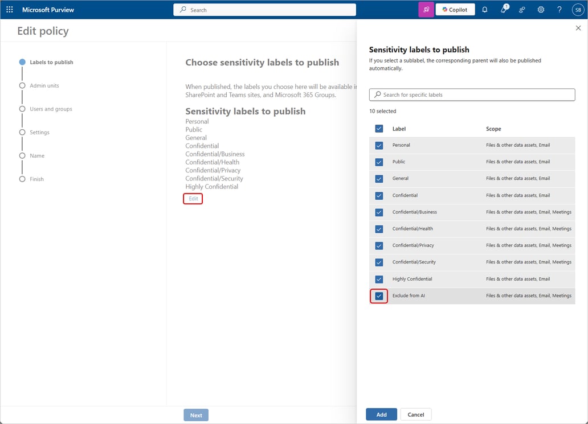Image resolution: width=588 pixels, height=424 pixels.
Task: Deselect the Highly Confidential label checkbox
Action: coord(378,279)
